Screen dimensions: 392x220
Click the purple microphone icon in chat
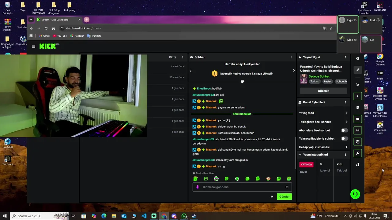[198, 187]
